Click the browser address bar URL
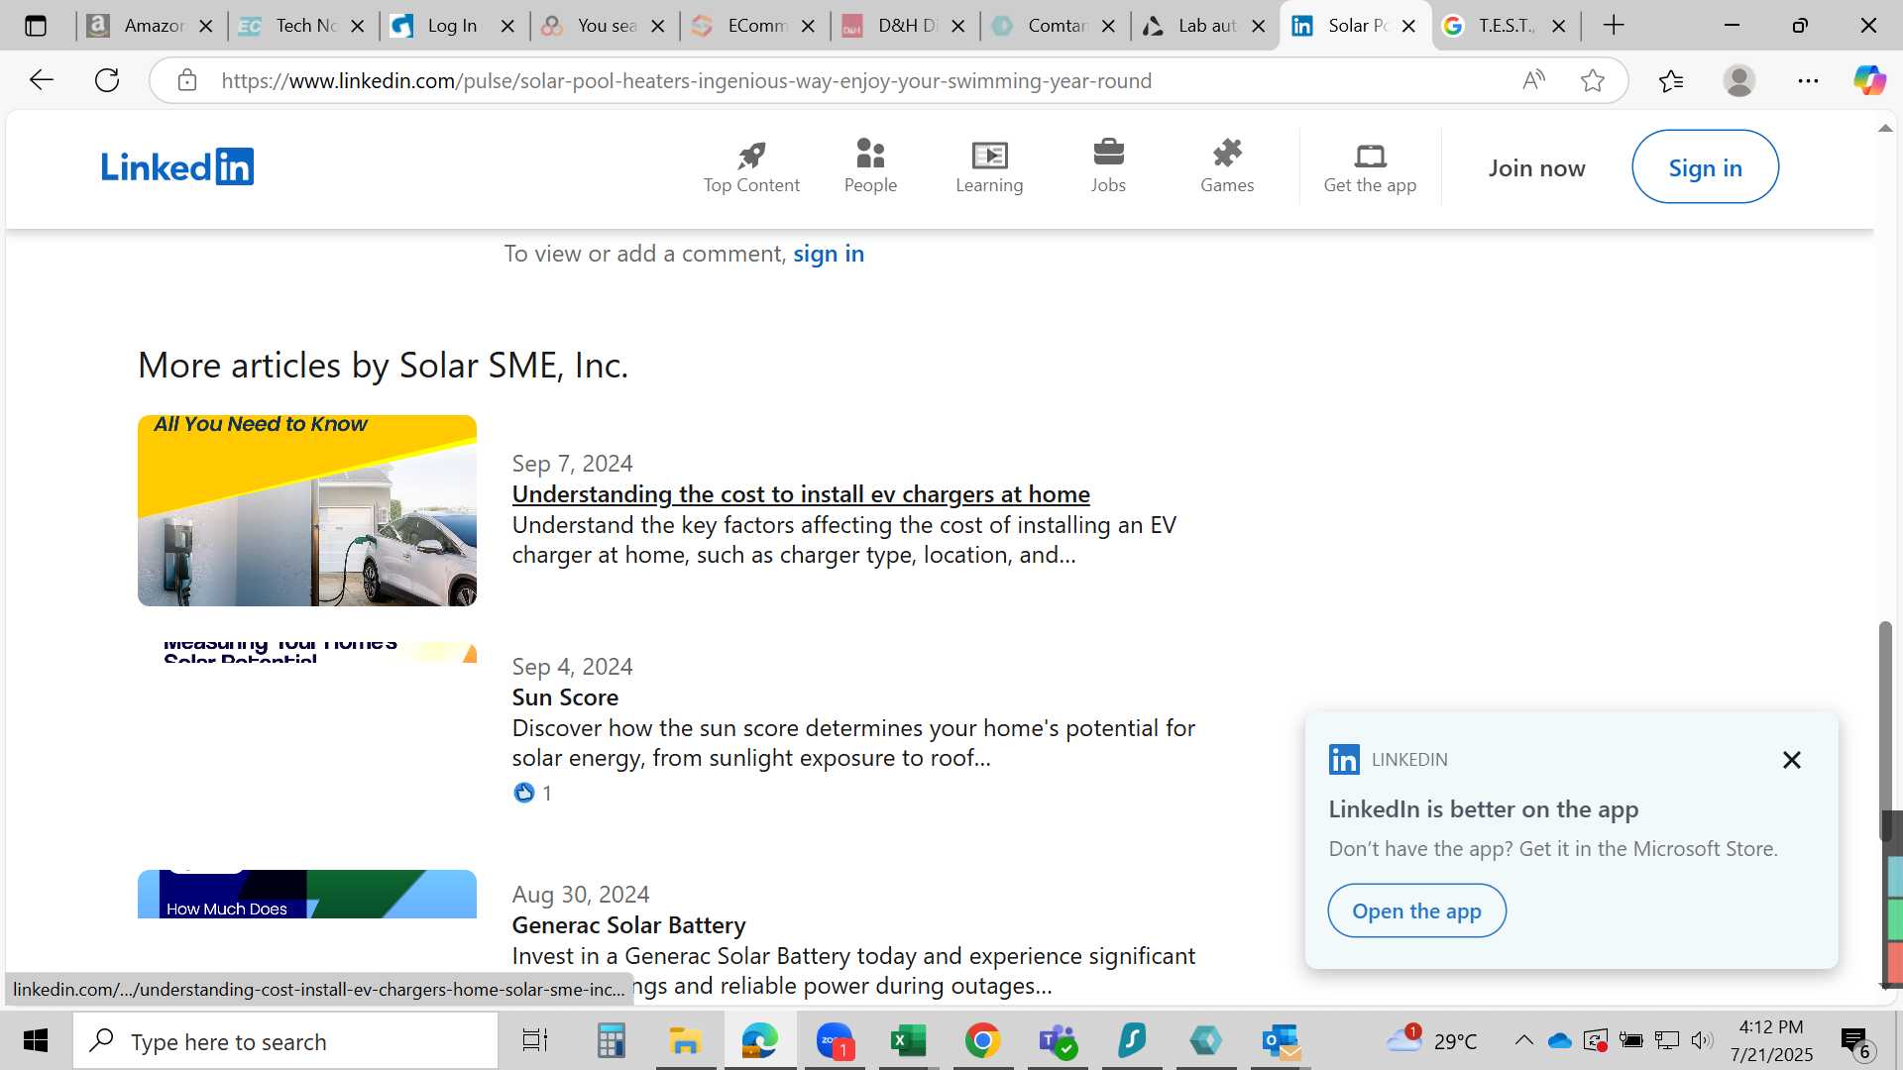This screenshot has width=1903, height=1070. [x=686, y=80]
